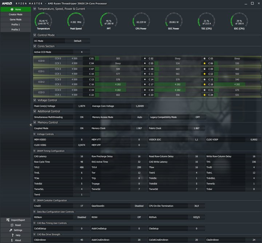Click Memory Access Mode Auto value

tap(139, 117)
